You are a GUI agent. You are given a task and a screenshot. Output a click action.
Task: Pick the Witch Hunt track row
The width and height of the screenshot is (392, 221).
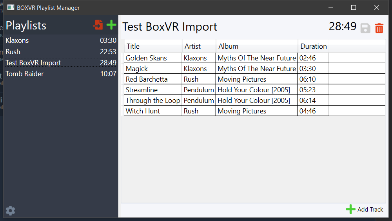pos(254,111)
